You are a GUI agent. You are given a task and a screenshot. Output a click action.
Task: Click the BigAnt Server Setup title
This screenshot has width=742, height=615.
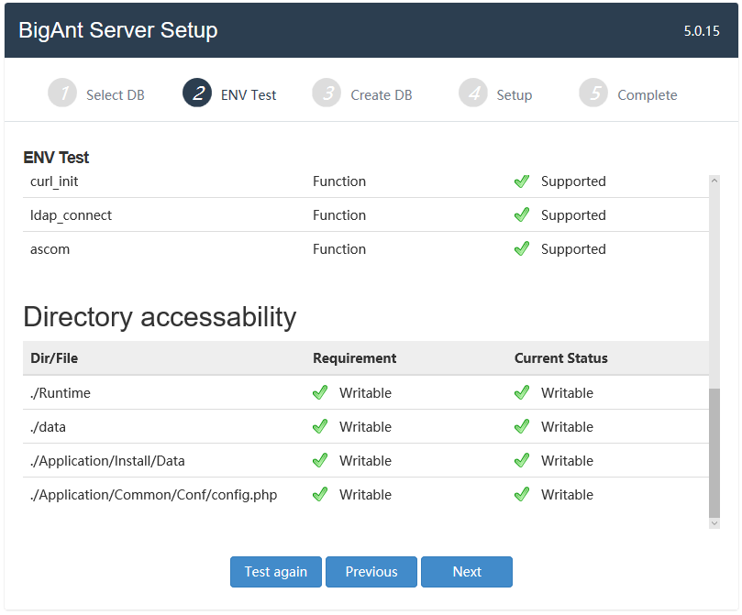(x=117, y=30)
